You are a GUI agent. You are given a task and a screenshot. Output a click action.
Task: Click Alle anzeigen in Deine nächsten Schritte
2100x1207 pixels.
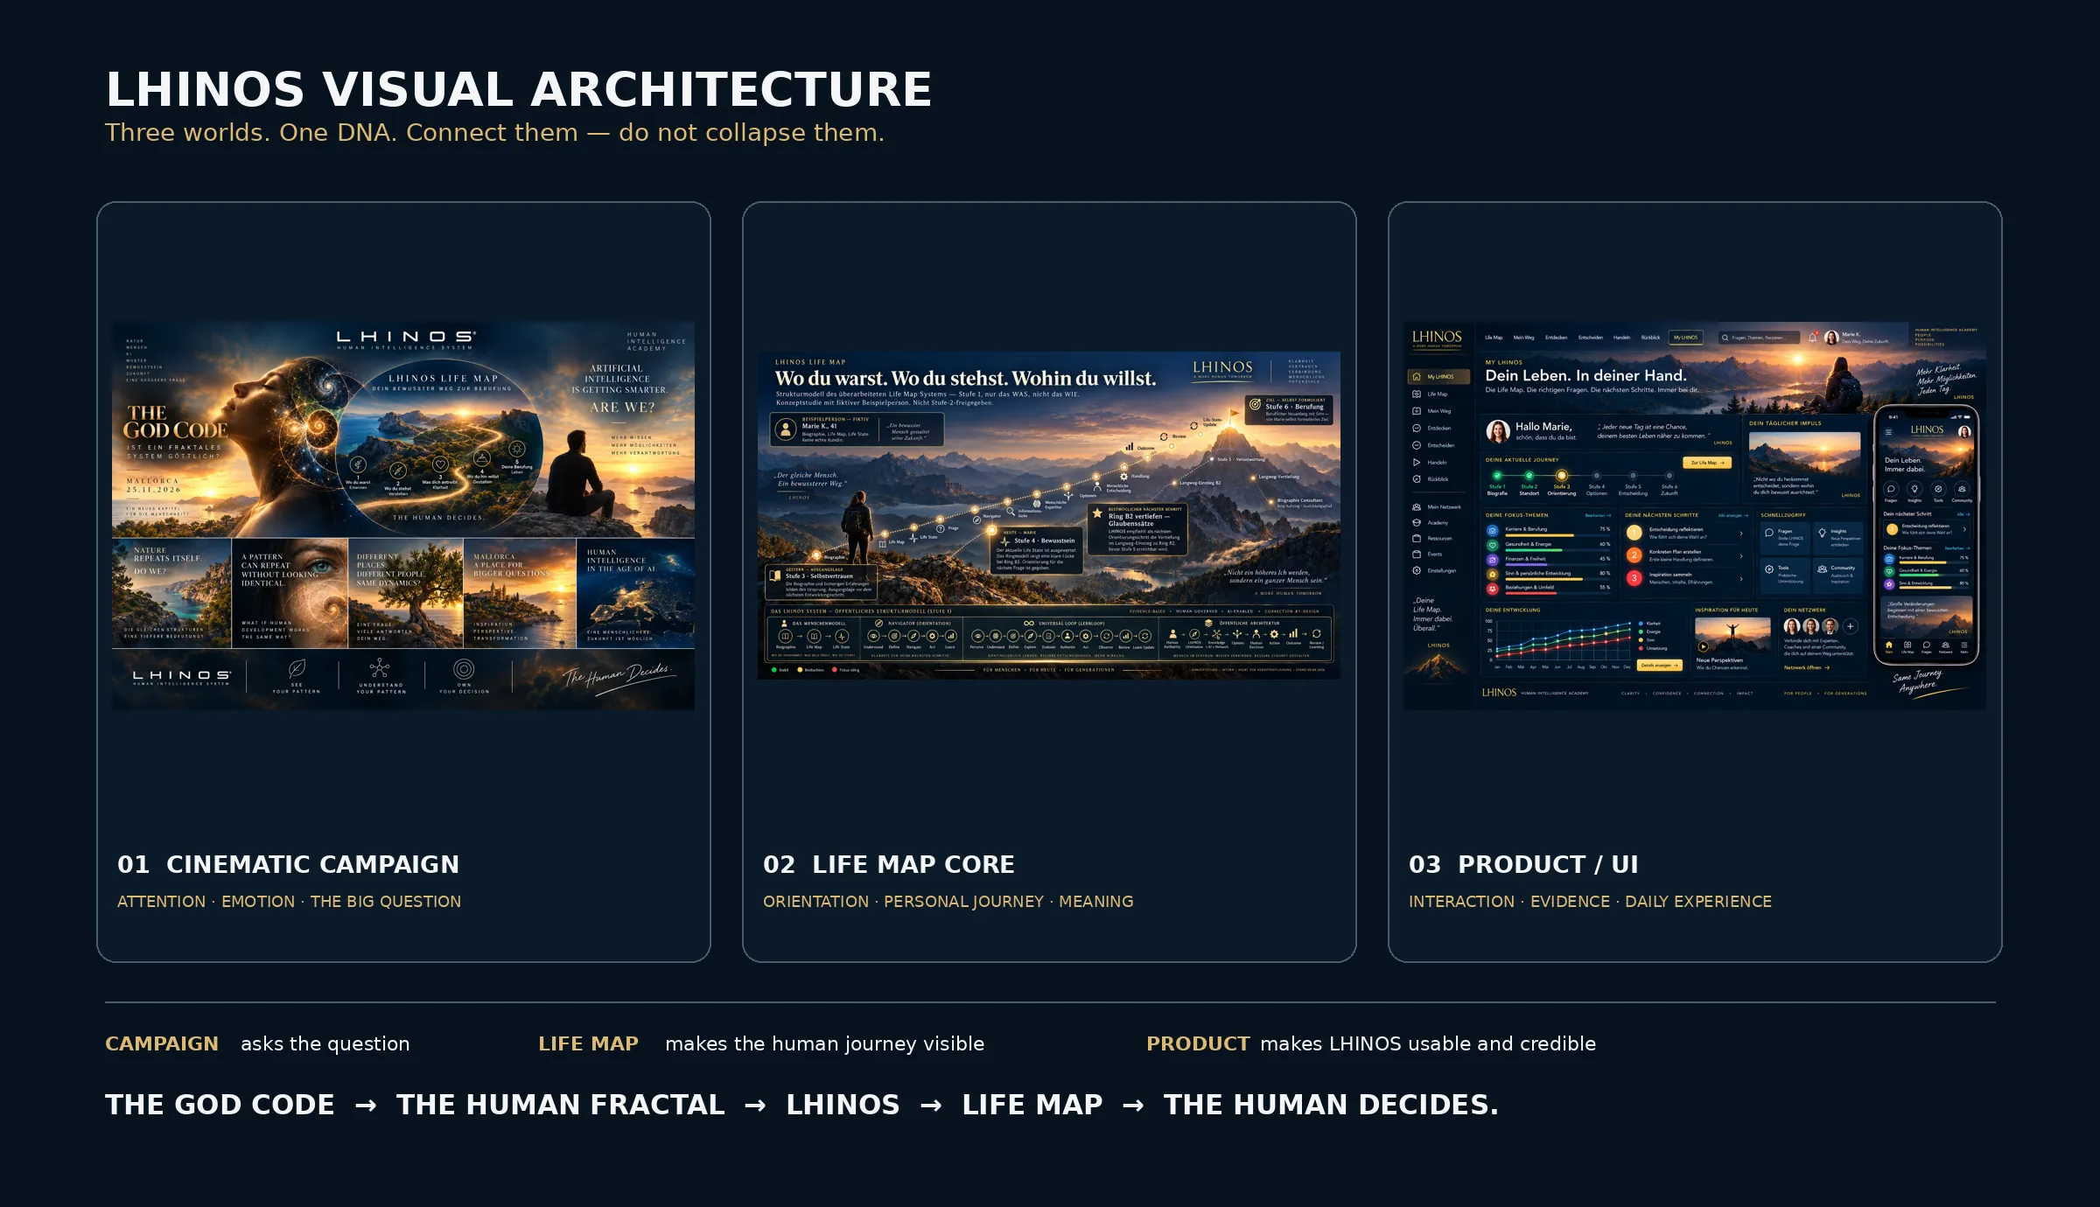point(1732,515)
